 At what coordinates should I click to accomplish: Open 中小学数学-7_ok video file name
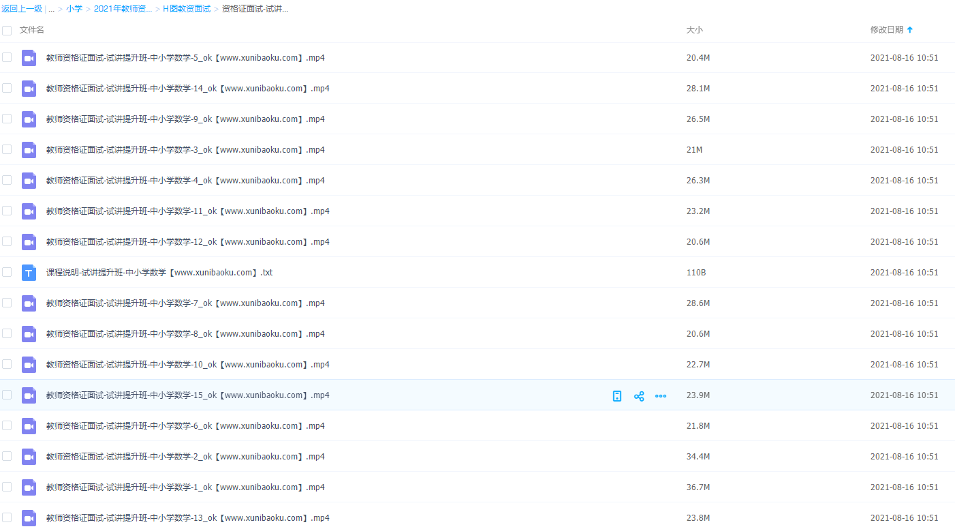coord(185,303)
